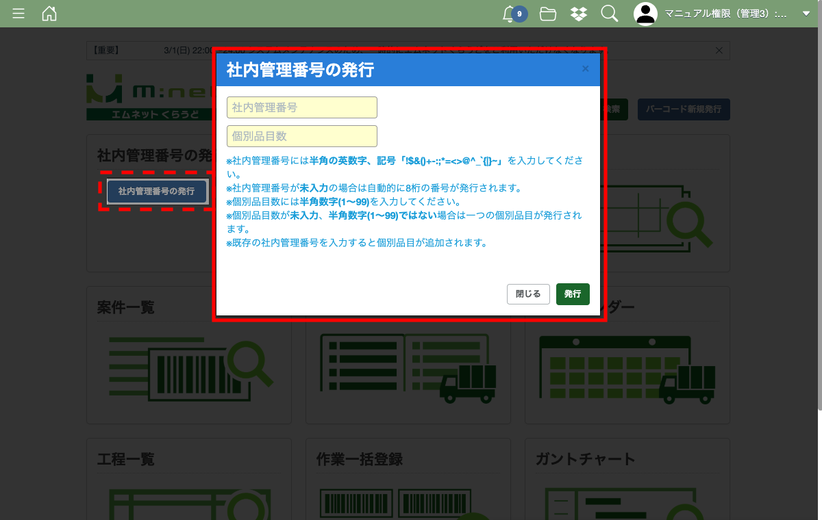Open the folder icon in header
Image resolution: width=822 pixels, height=520 pixels.
coord(548,14)
